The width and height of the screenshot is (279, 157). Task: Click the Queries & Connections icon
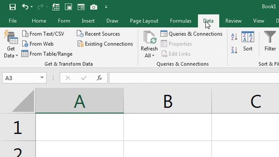pyautogui.click(x=164, y=34)
